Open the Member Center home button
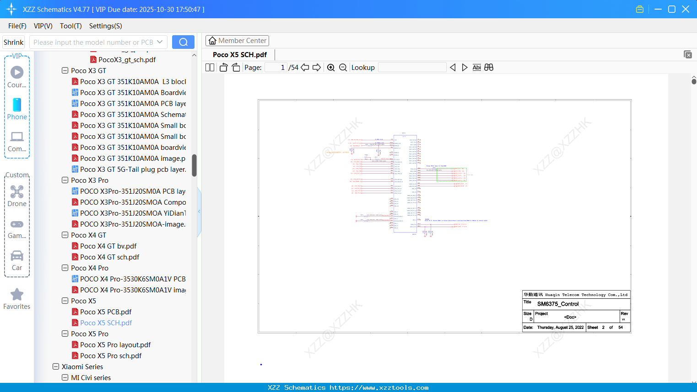This screenshot has width=697, height=392. coord(237,41)
